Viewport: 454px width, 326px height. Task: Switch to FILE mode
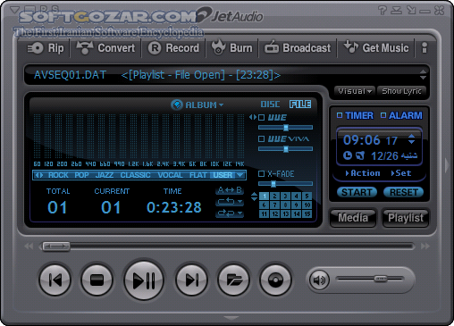(300, 104)
